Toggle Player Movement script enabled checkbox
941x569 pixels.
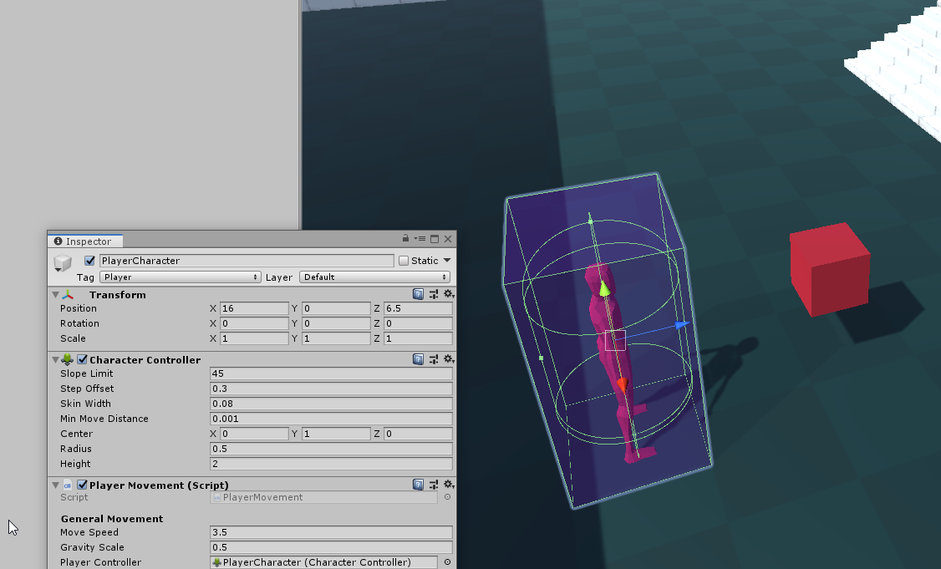[x=82, y=485]
